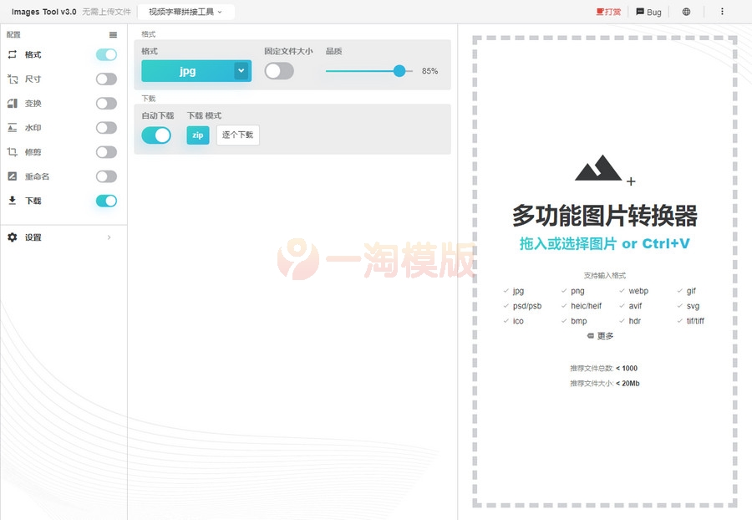Toggle off the 格式 switch
This screenshot has width=752, height=520.
(x=105, y=54)
